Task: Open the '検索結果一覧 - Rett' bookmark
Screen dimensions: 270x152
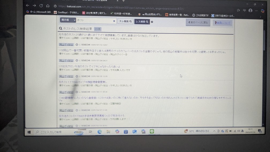Action: point(177,15)
